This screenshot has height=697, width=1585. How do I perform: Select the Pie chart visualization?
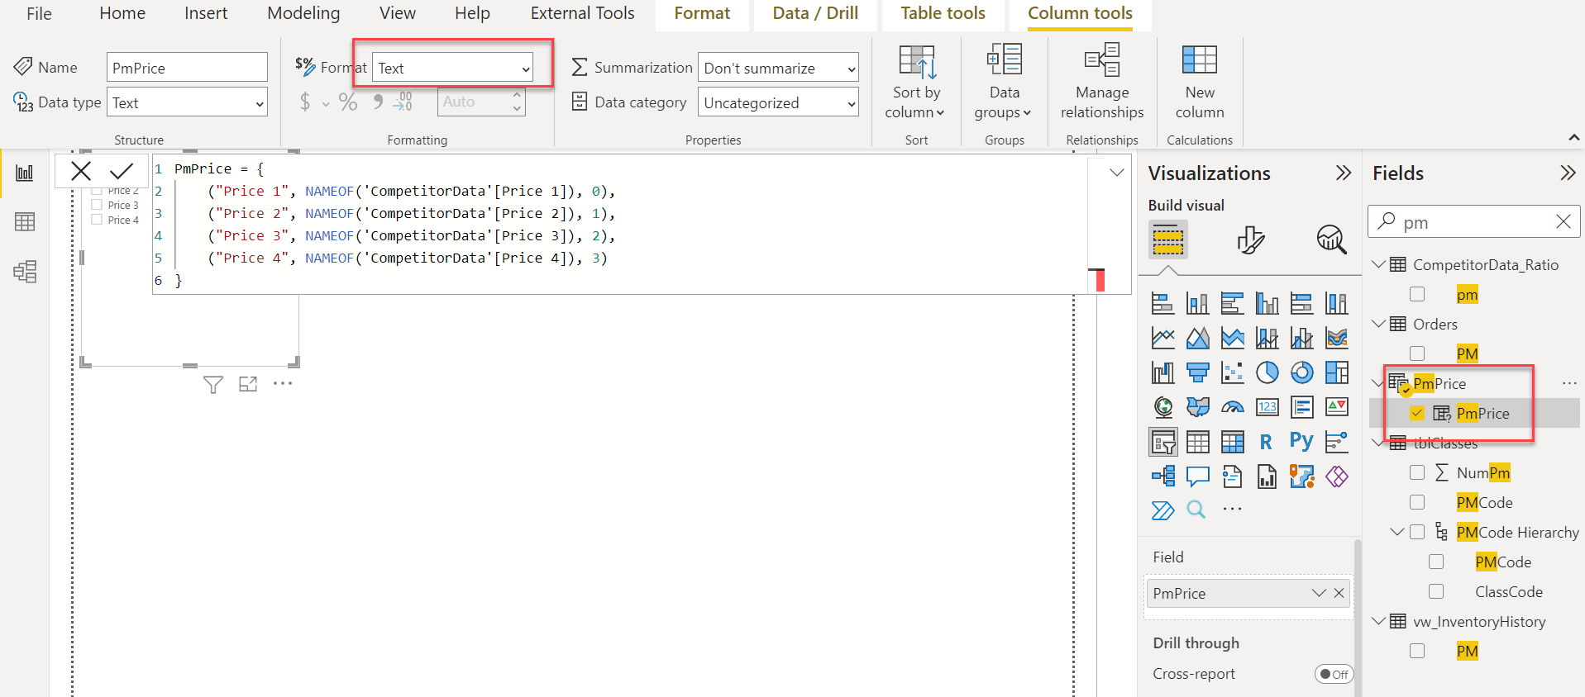(x=1267, y=372)
